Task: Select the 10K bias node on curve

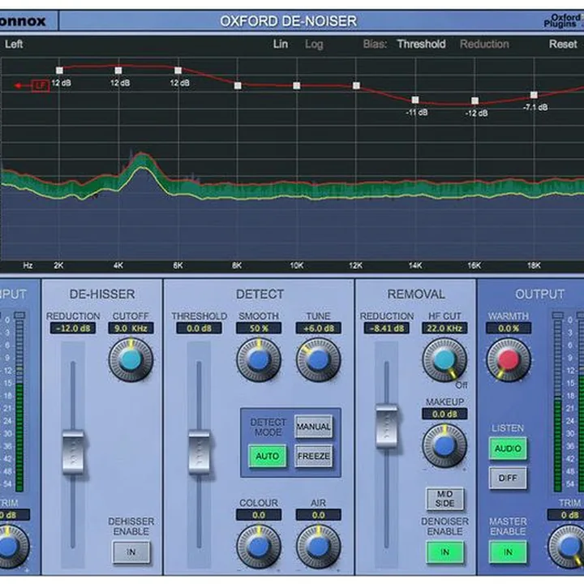Action: (x=297, y=86)
